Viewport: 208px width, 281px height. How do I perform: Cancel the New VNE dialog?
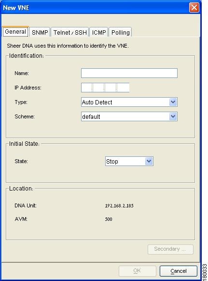click(179, 271)
